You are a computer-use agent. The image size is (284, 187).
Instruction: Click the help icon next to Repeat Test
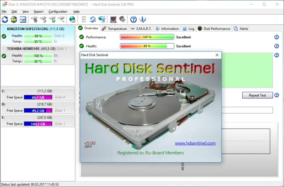[x=277, y=95]
